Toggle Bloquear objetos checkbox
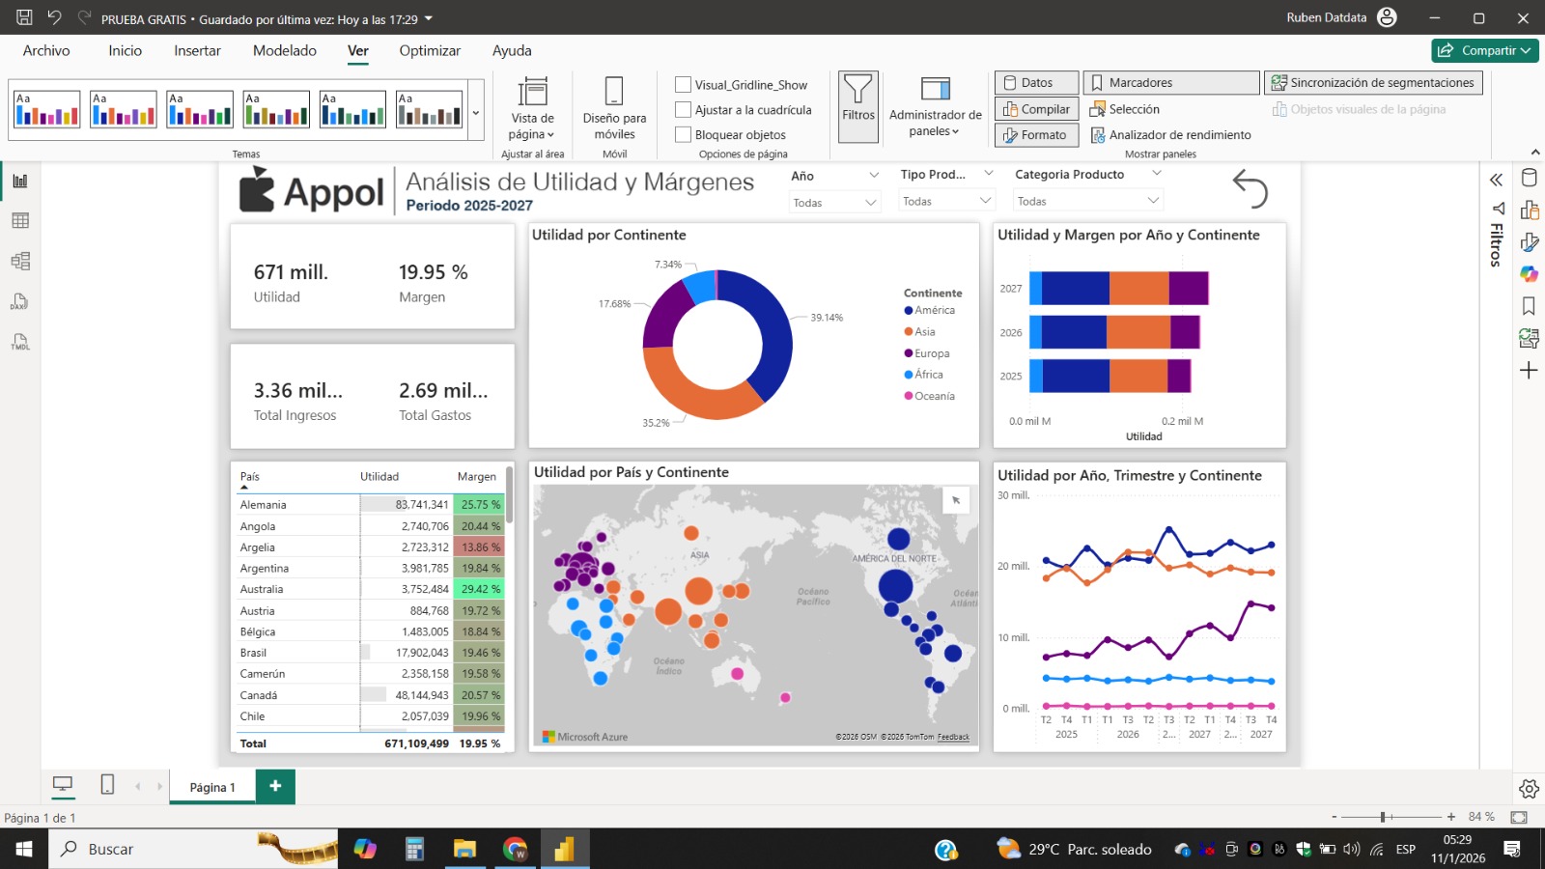This screenshot has height=869, width=1545. tap(684, 135)
